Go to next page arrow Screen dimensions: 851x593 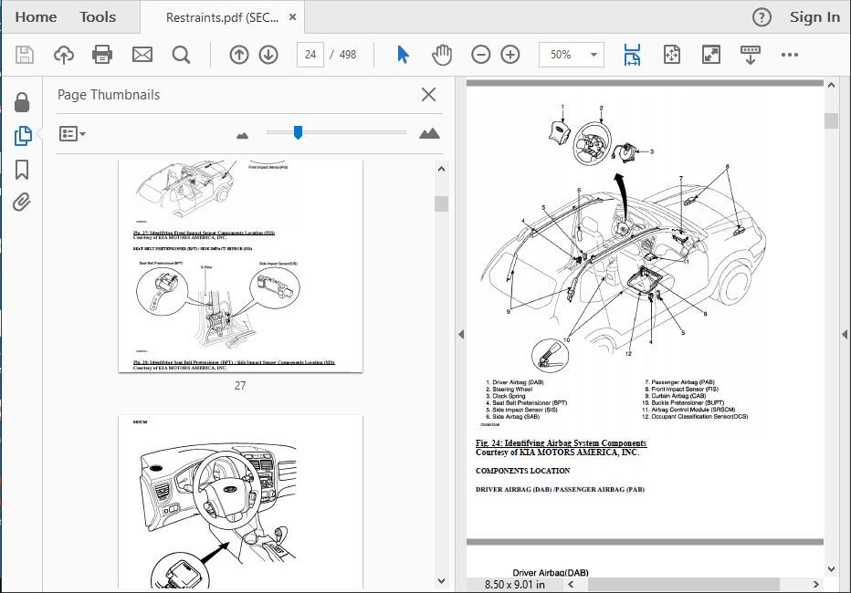pos(268,55)
